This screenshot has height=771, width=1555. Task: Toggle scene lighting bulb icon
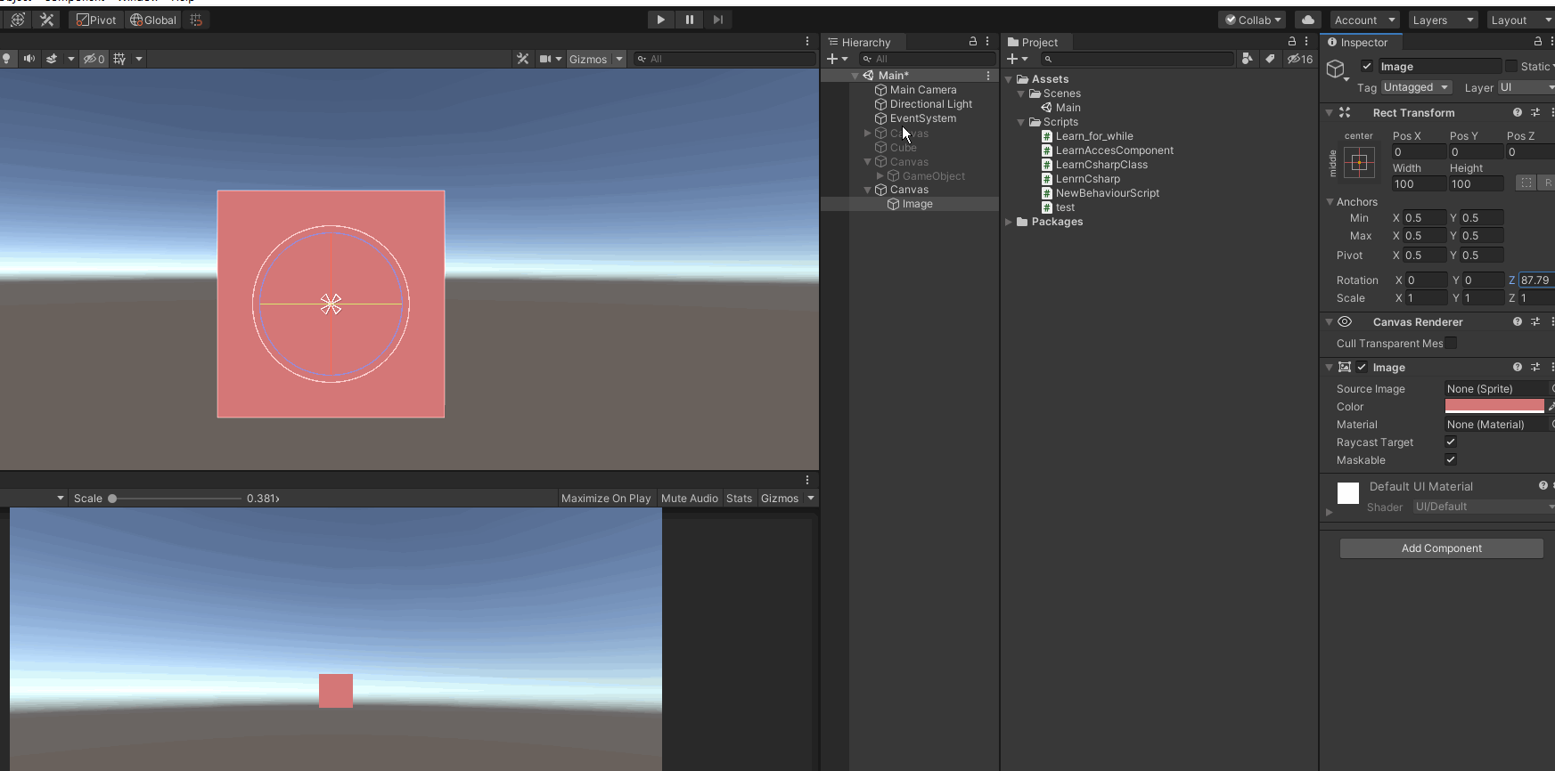click(x=7, y=59)
